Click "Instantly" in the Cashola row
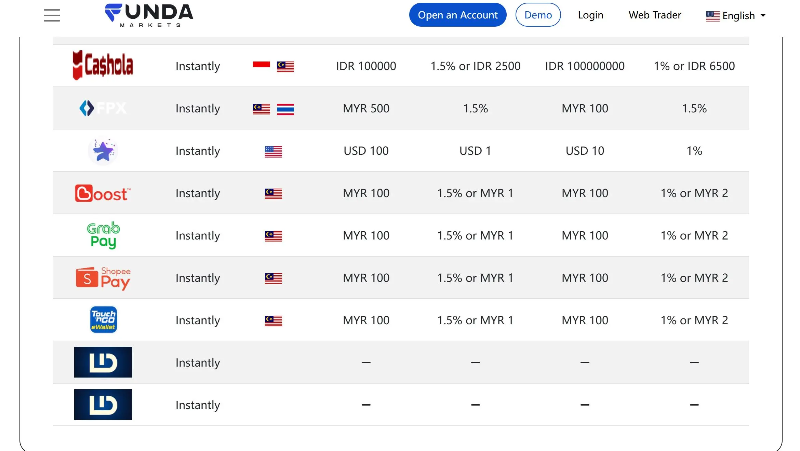Viewport: 800px width, 451px height. pos(198,66)
